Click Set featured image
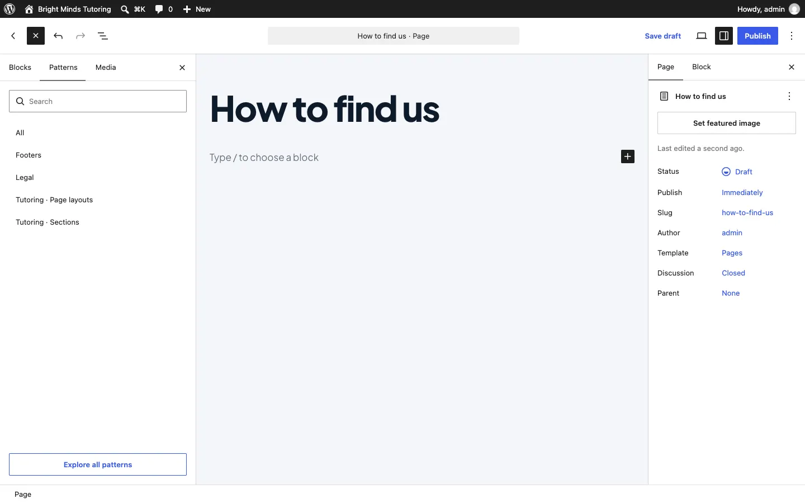The image size is (805, 503). [727, 123]
